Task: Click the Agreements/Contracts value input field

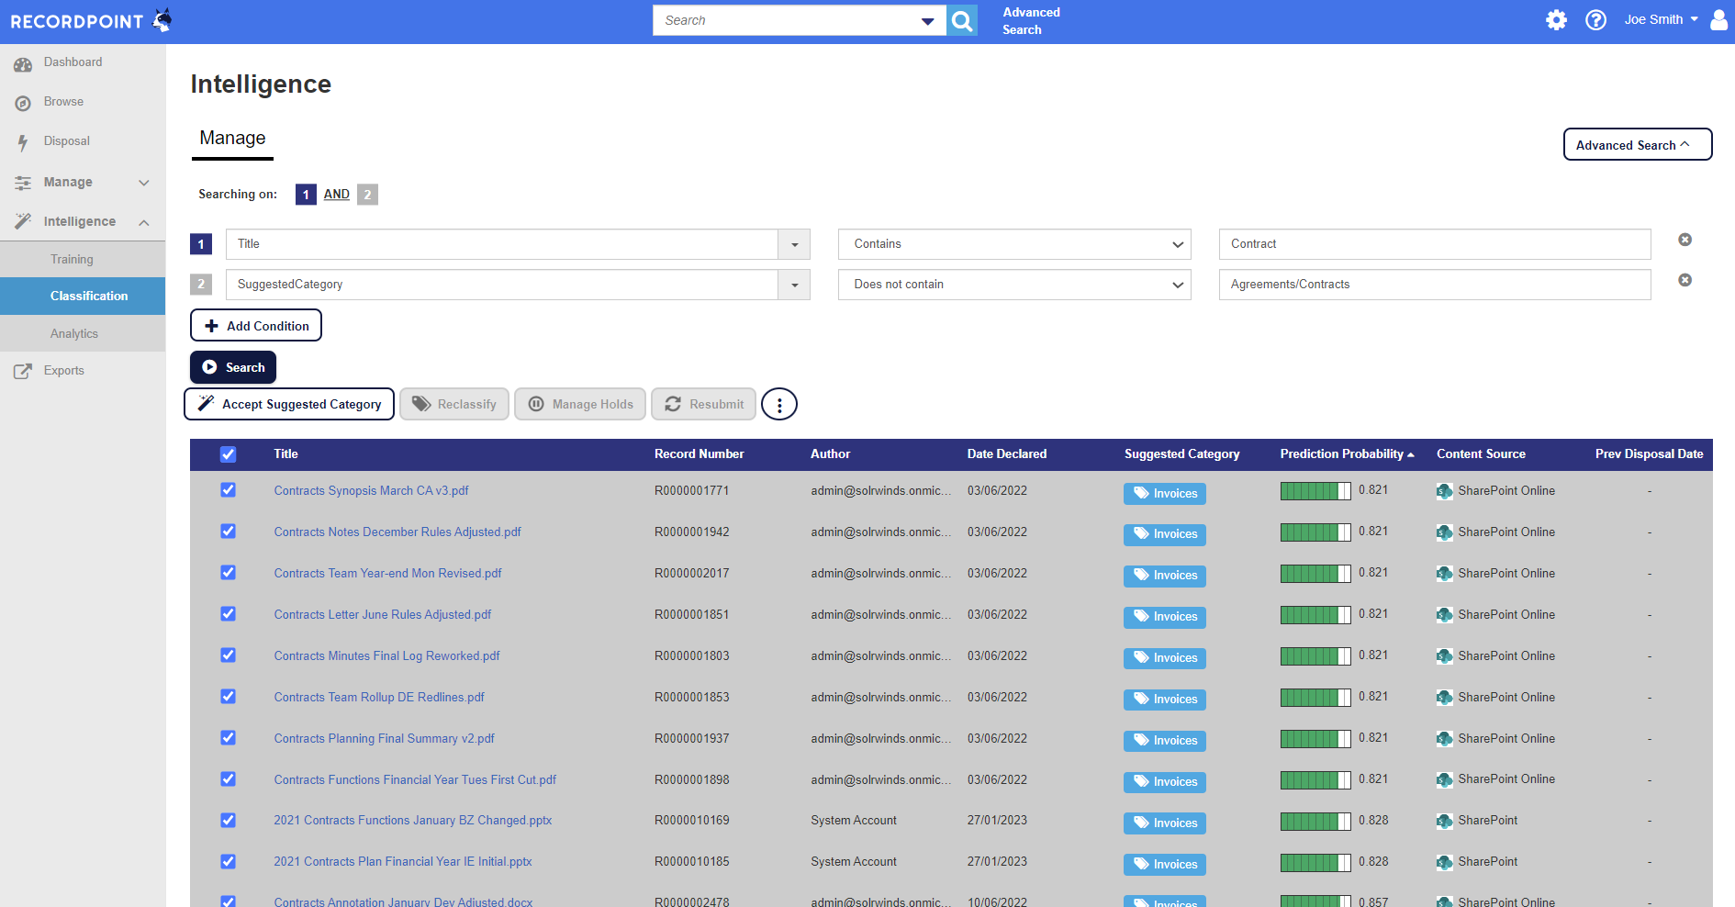Action: (1435, 285)
